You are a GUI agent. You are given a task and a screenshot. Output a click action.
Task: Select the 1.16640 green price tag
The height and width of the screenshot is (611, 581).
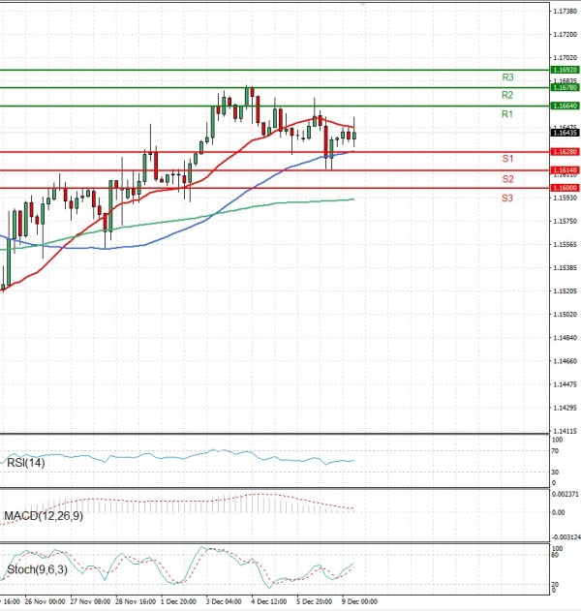coord(565,106)
